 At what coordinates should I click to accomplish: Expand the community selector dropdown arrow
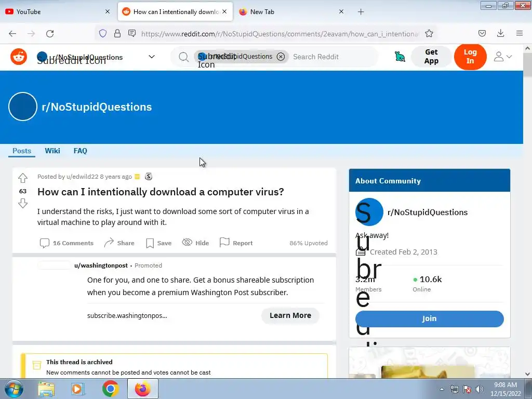[152, 57]
